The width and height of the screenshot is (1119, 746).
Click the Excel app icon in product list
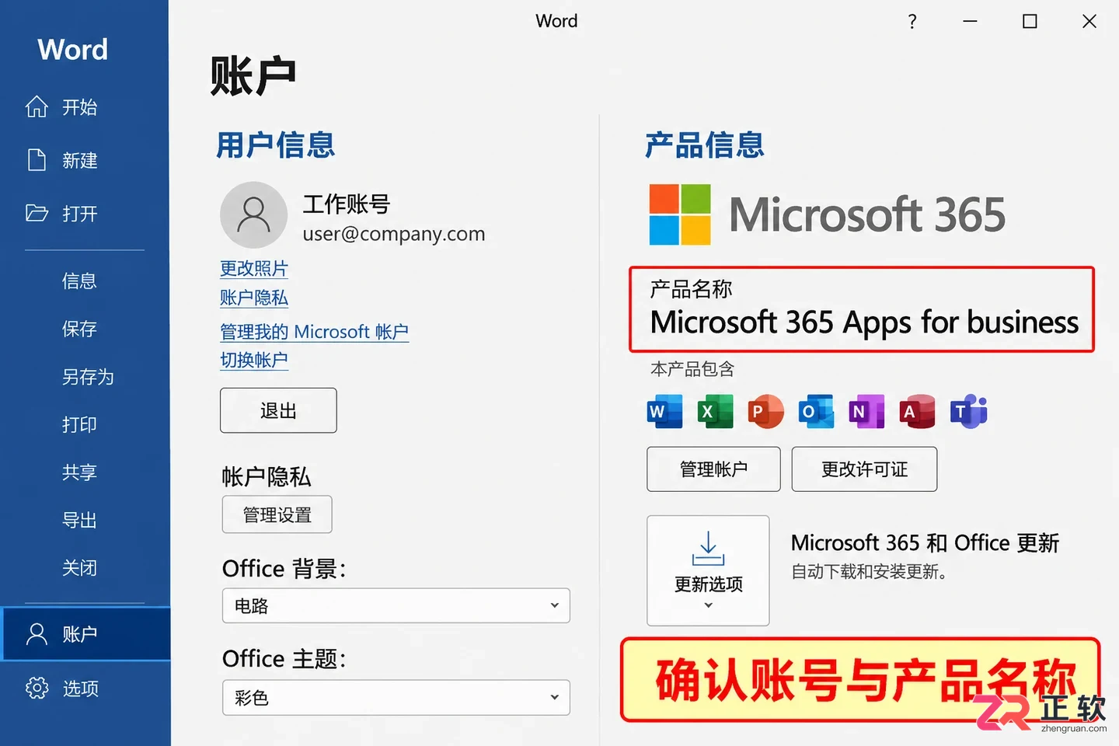(x=715, y=411)
